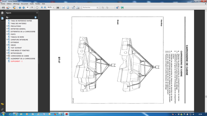Open the Outils menu

coord(32,4)
